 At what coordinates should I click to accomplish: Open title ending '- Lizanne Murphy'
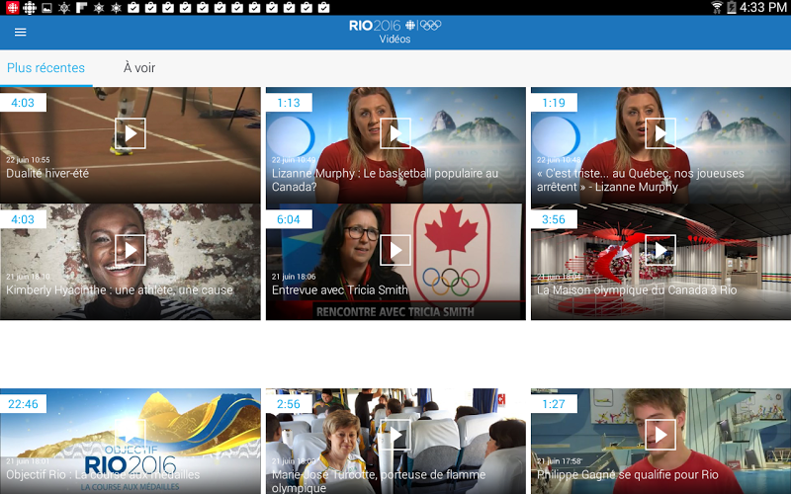(640, 180)
